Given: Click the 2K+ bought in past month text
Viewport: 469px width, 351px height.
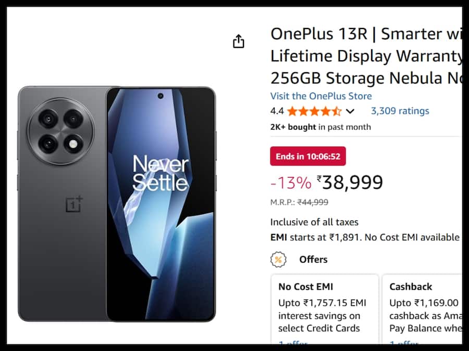Looking at the screenshot, I should (x=320, y=126).
